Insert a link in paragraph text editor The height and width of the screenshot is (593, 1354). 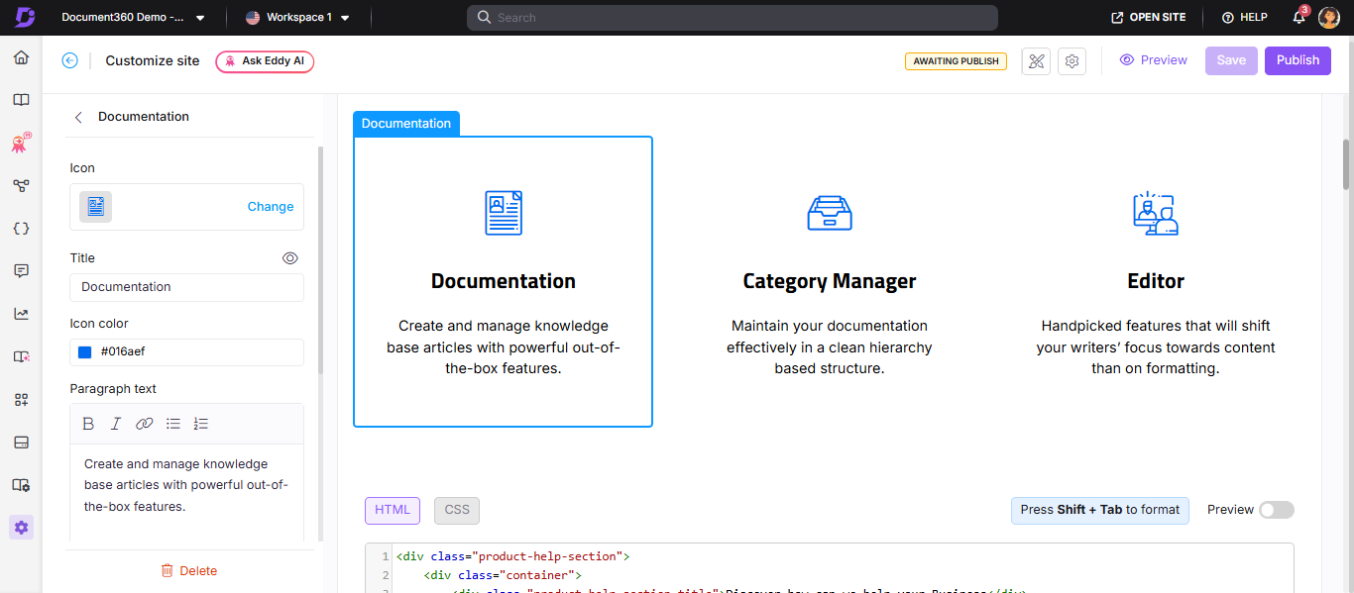(x=145, y=424)
